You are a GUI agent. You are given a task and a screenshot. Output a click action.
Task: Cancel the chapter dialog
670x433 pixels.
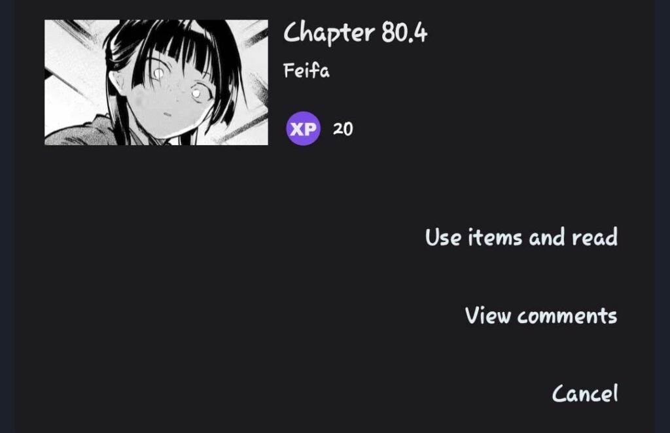(x=585, y=394)
